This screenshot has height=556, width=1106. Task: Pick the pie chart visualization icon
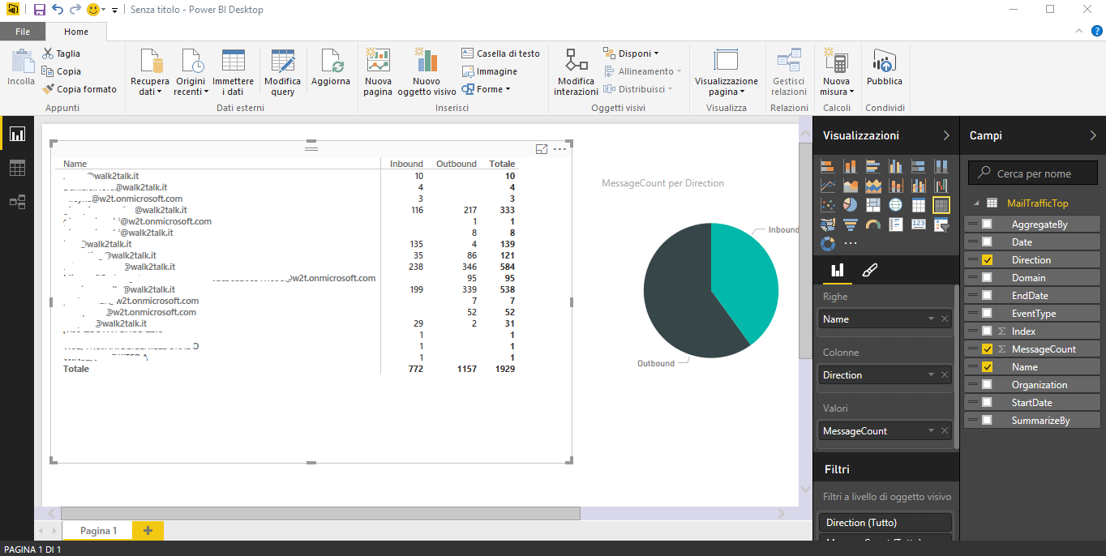pyautogui.click(x=851, y=205)
